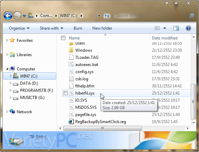Screen dimensions: 199x152
Task: Expand the PROGRAMSTB (F:) drive node
Action: coord(11,90)
